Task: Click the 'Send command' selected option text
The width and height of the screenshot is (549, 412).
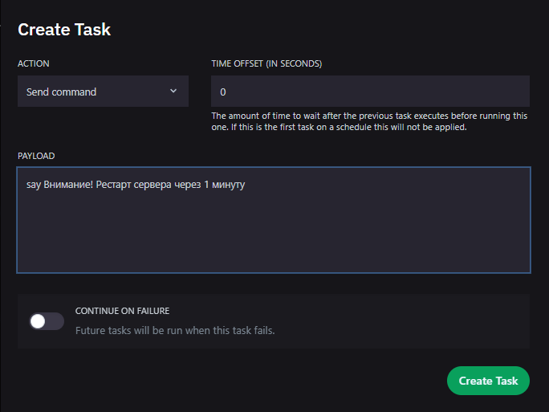Action: [61, 92]
